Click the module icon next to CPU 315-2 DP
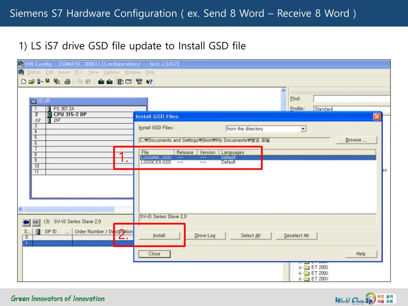 tap(49, 114)
